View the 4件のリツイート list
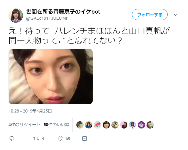 (x=25, y=125)
